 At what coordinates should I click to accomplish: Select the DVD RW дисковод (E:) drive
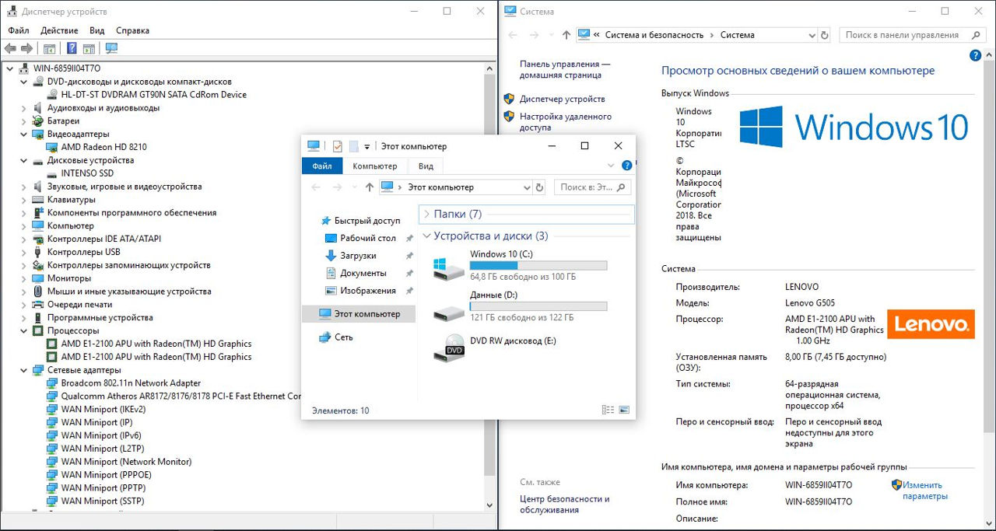point(449,348)
